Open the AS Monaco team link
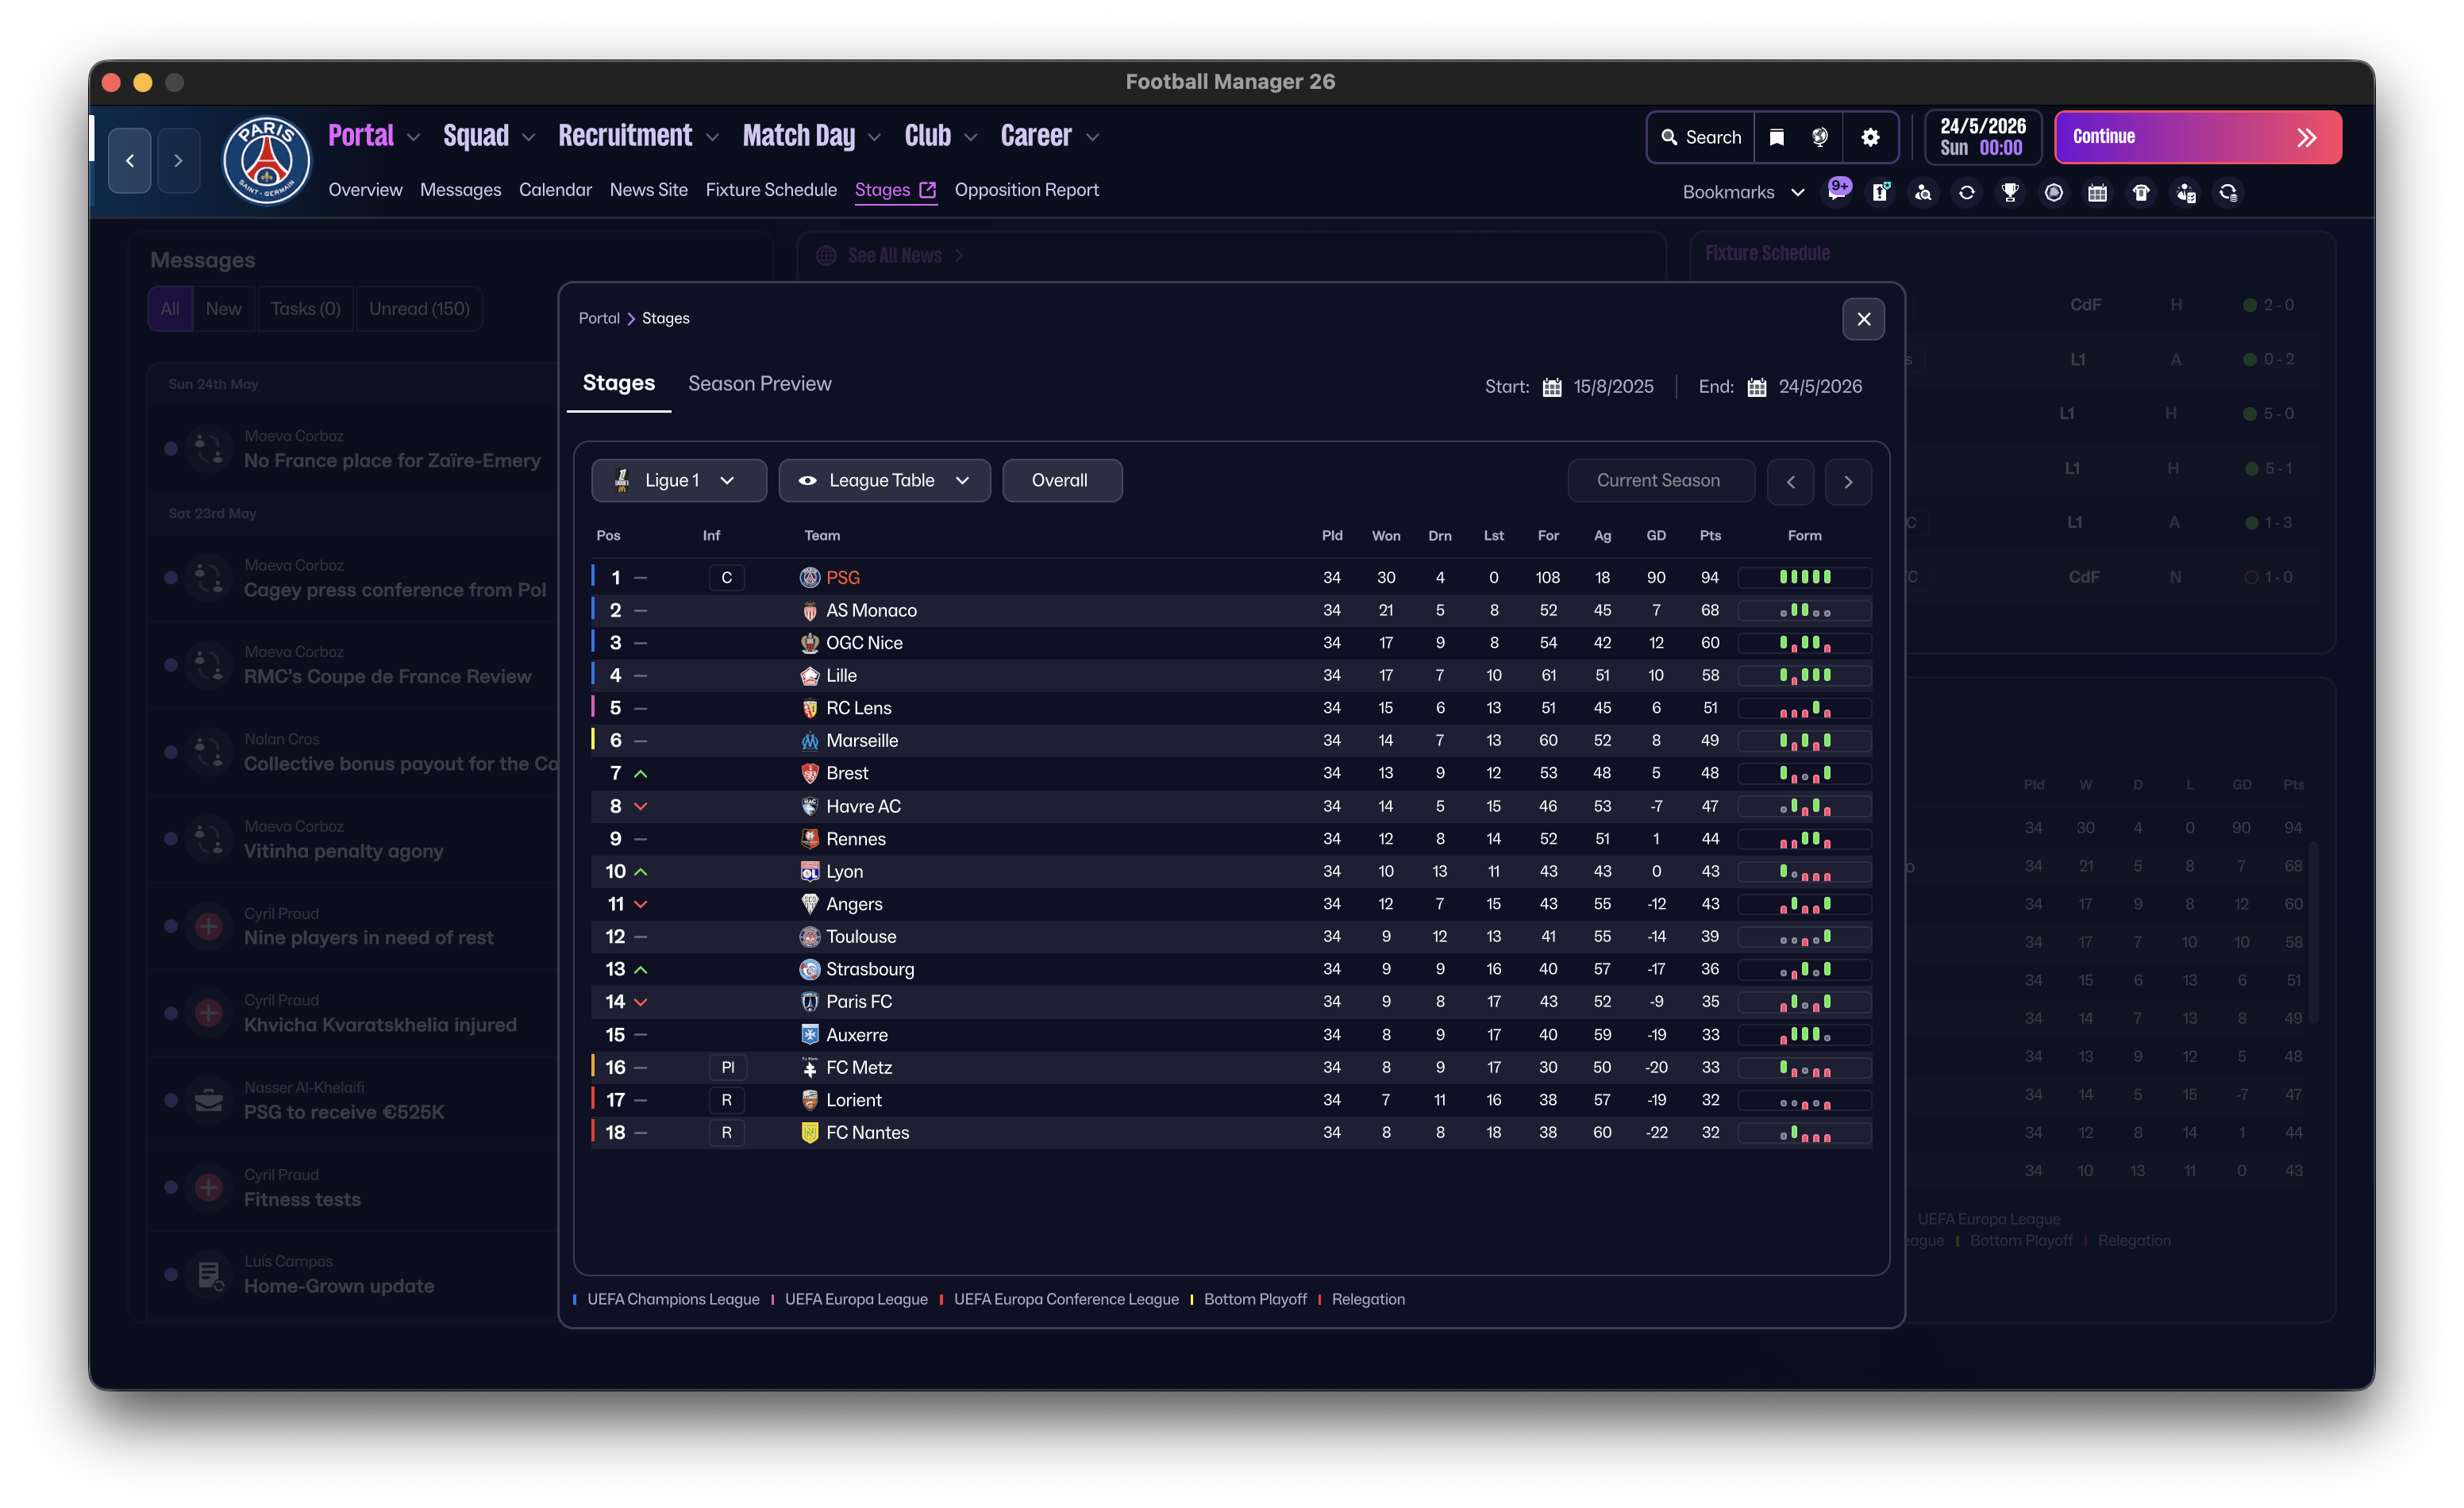The width and height of the screenshot is (2464, 1508). pos(870,610)
